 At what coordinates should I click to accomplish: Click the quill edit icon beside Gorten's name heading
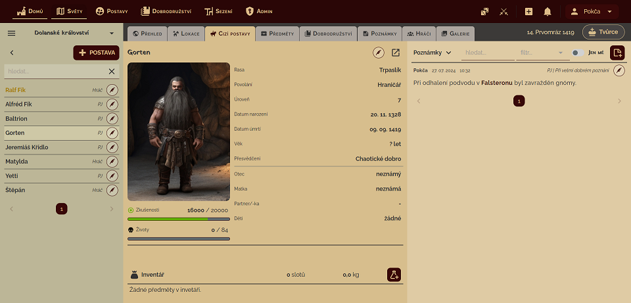click(379, 53)
